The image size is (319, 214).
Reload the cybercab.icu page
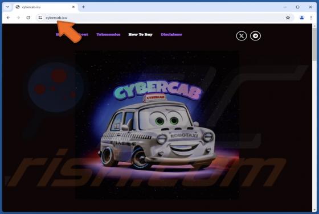tap(28, 18)
